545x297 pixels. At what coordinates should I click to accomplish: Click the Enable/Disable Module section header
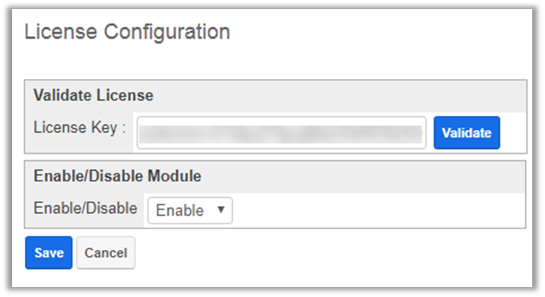[x=117, y=176]
